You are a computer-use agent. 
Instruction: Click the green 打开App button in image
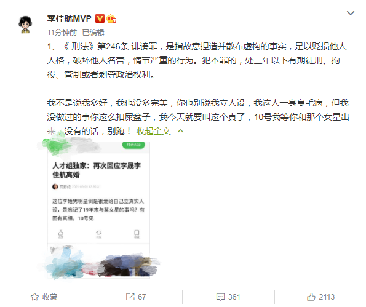tap(133, 145)
